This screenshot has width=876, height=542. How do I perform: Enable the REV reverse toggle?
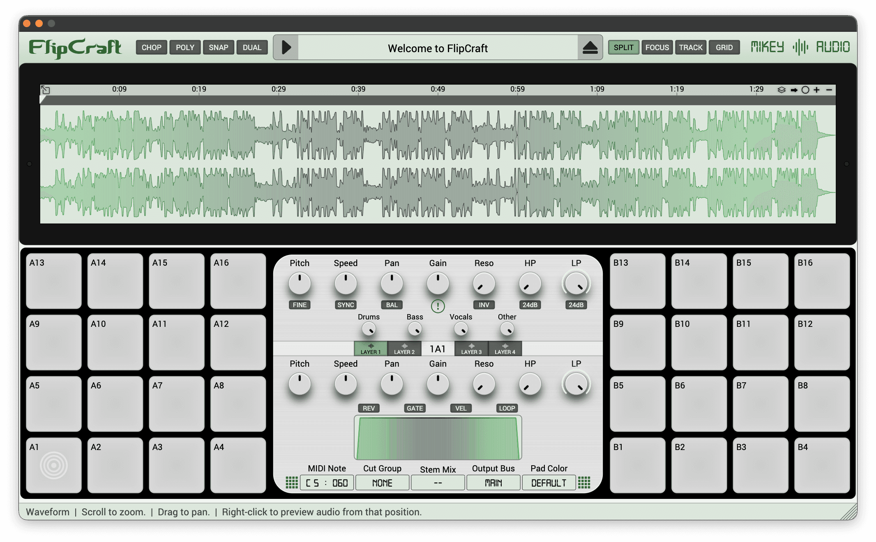(x=369, y=408)
